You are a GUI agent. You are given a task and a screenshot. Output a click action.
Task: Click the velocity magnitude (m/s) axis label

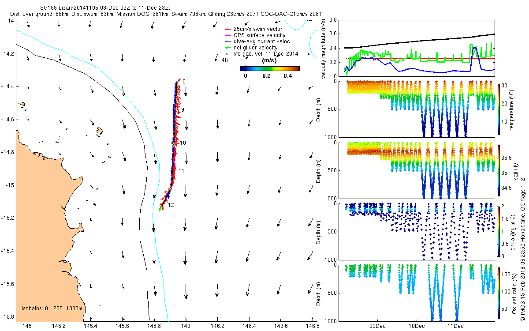coord(324,48)
